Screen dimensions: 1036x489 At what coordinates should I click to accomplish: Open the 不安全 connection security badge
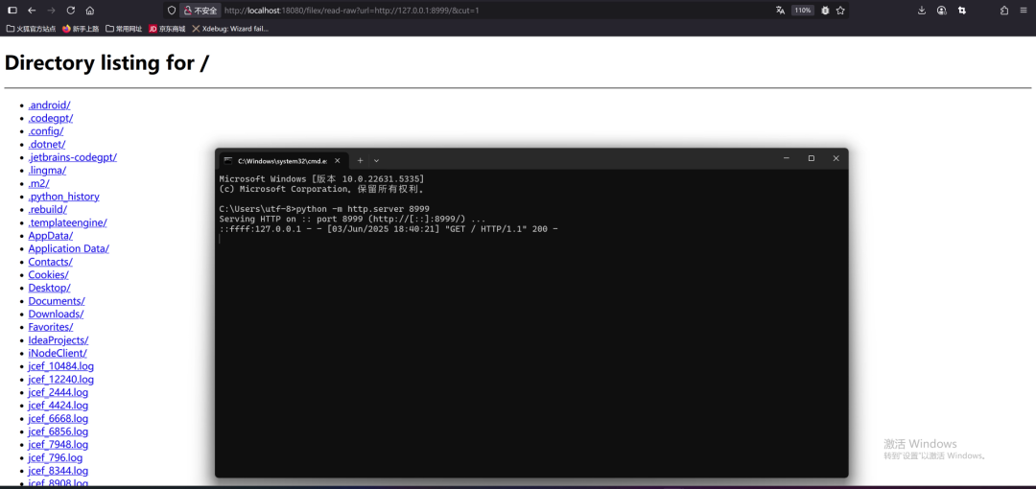[x=200, y=11]
